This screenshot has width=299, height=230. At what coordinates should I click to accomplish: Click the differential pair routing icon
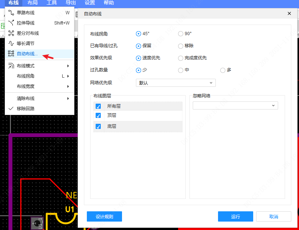pos(11,33)
